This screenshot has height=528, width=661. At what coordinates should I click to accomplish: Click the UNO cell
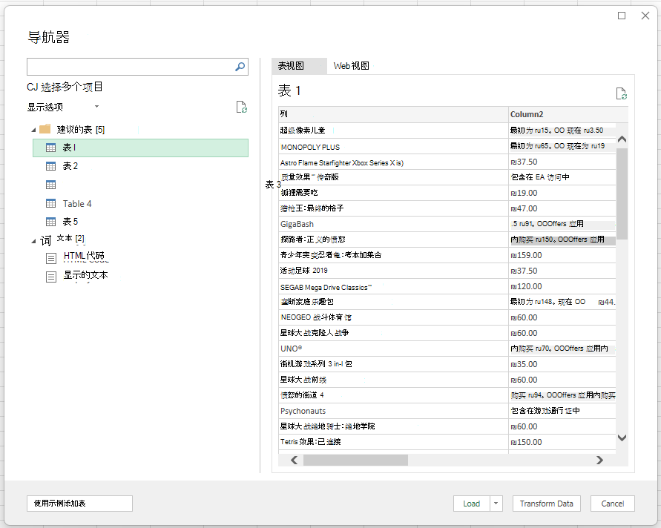tap(393, 349)
